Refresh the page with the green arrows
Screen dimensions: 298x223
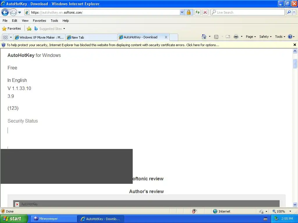click(x=198, y=12)
